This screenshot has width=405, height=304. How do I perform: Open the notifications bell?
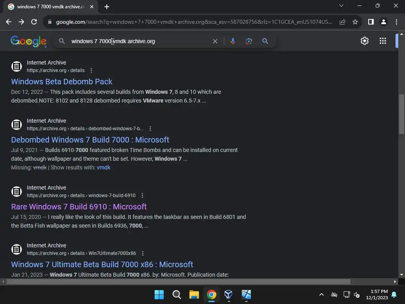point(394,294)
